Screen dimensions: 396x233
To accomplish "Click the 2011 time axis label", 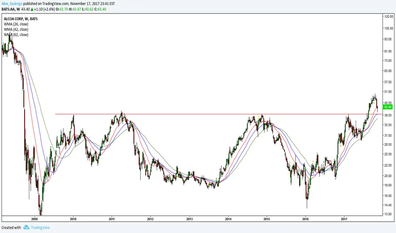I will (x=112, y=219).
